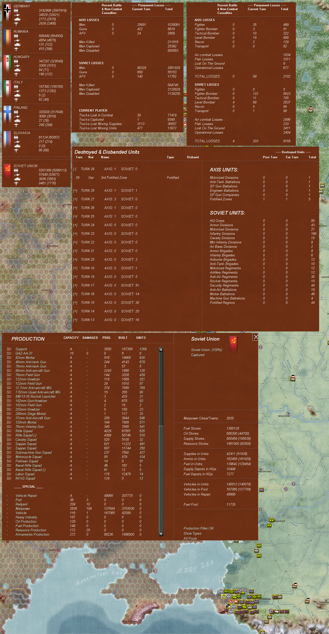Screen dimensions: 329x634
Task: Click the Captured link under Soviet Union
Action: (198, 355)
